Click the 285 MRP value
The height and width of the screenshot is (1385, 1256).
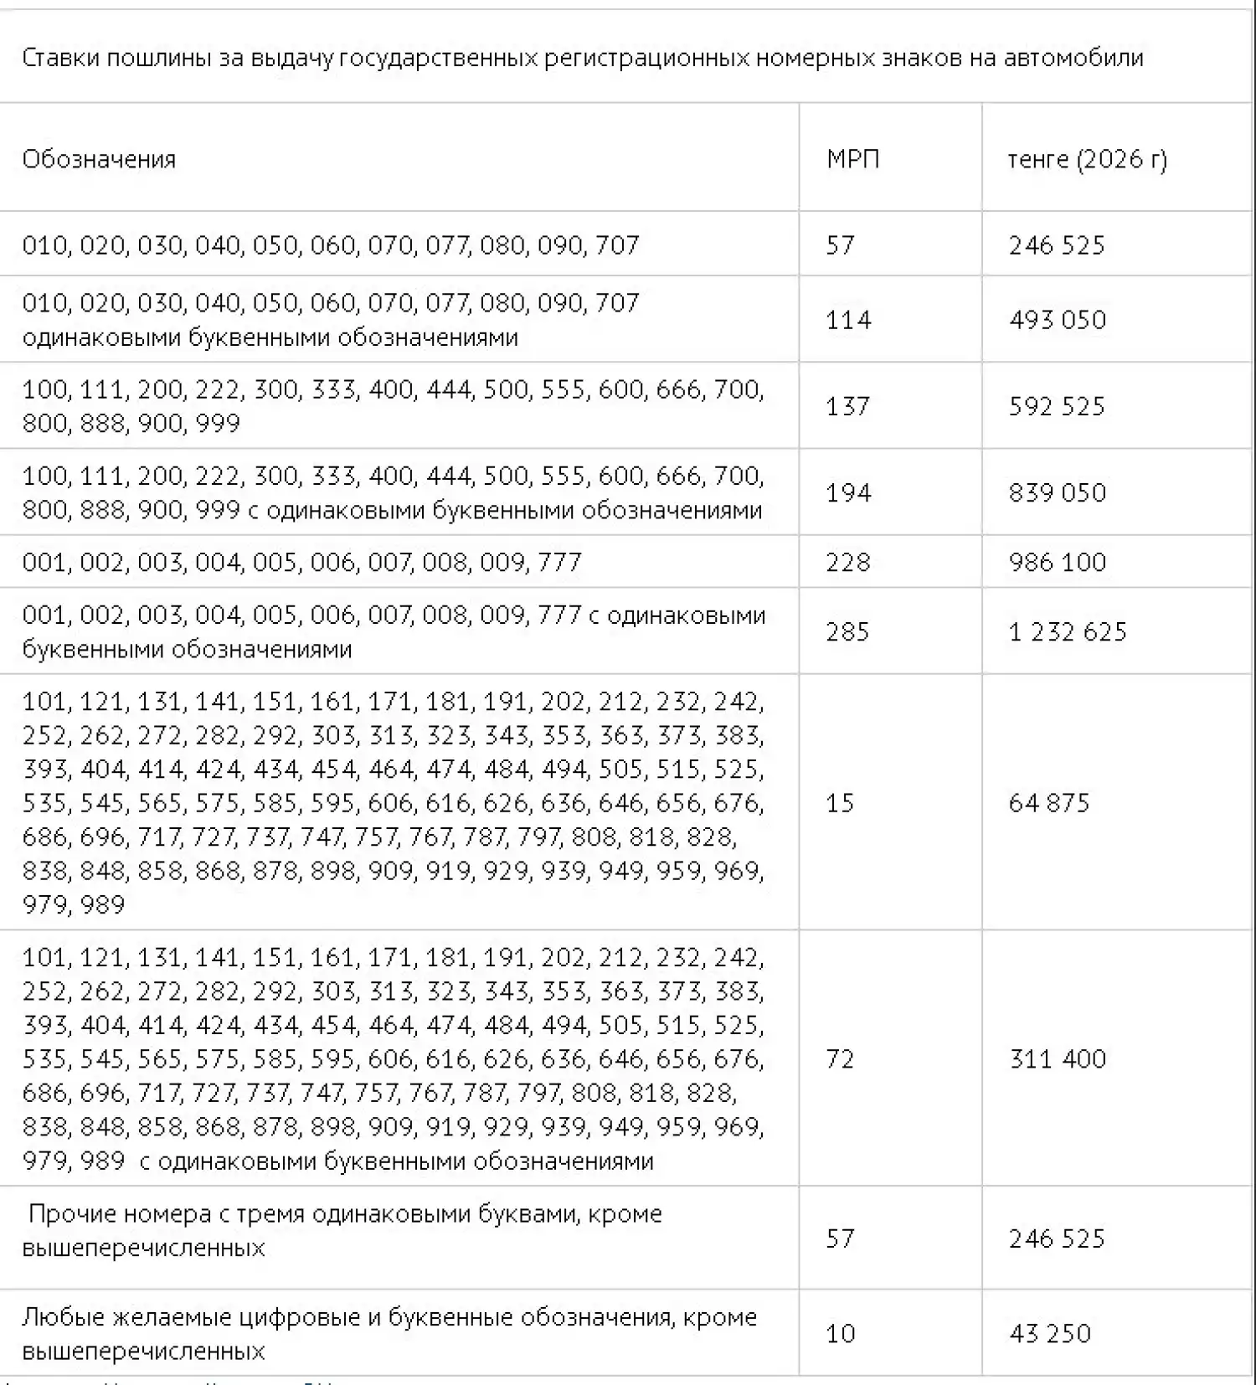(x=847, y=631)
